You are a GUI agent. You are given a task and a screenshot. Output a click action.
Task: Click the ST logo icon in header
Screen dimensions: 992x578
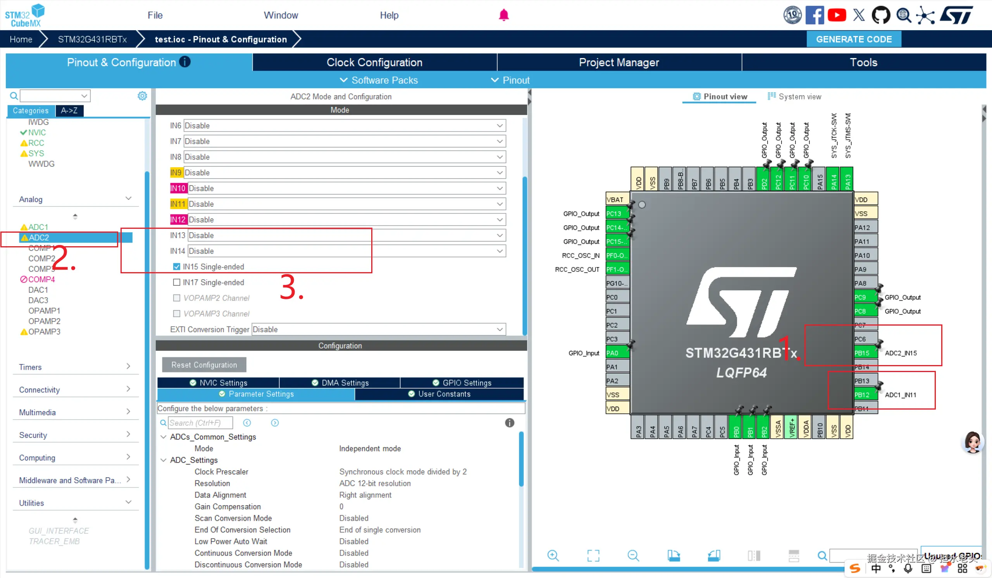(957, 15)
